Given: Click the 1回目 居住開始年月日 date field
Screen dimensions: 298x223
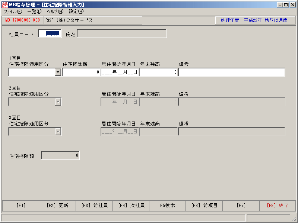Looking at the screenshot, I should click(x=120, y=72).
